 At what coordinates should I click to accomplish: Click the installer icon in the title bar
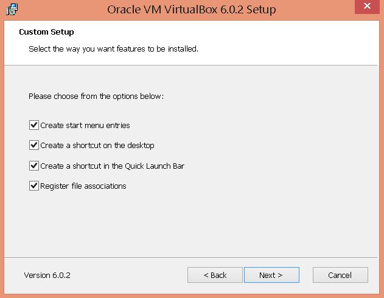coord(11,10)
